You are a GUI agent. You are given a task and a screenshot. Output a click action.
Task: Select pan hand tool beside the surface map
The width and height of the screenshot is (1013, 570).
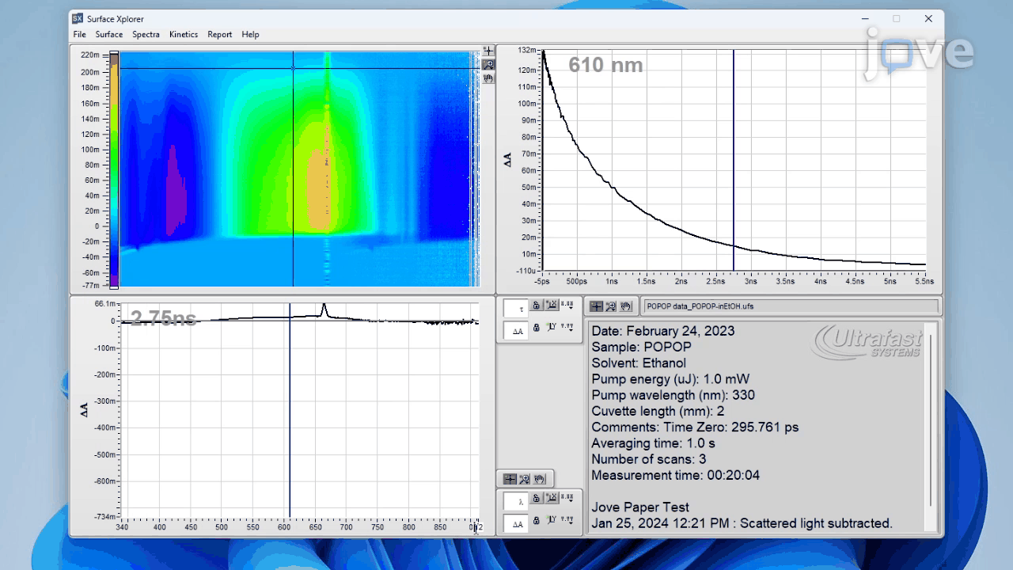point(488,78)
